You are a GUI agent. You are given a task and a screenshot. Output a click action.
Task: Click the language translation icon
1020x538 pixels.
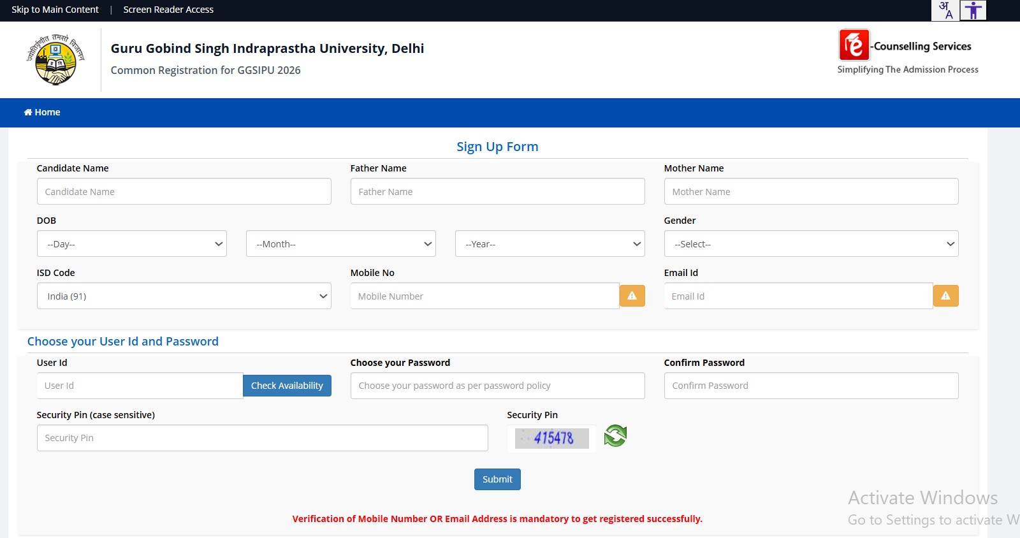pos(945,10)
